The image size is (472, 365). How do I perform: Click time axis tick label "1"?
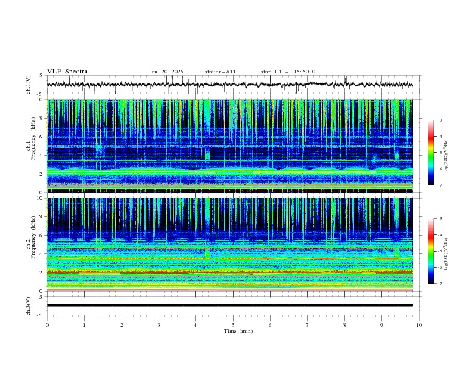coord(84,325)
